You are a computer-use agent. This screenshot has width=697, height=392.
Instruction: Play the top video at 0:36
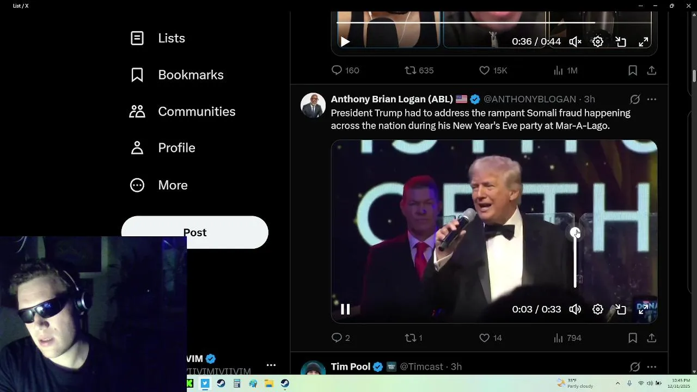(345, 41)
